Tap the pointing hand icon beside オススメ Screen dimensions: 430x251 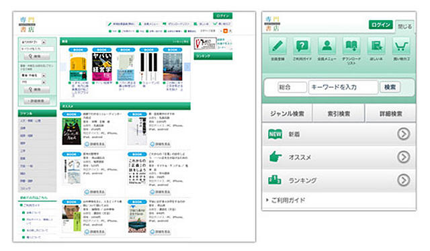[x=275, y=157]
